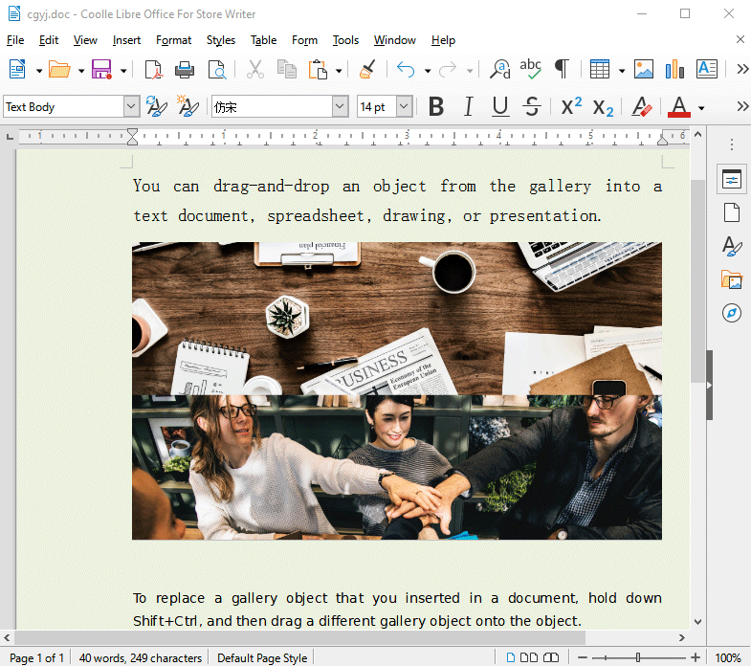The width and height of the screenshot is (751, 666).
Task: Open the Navigator sidebar panel
Action: click(x=731, y=313)
